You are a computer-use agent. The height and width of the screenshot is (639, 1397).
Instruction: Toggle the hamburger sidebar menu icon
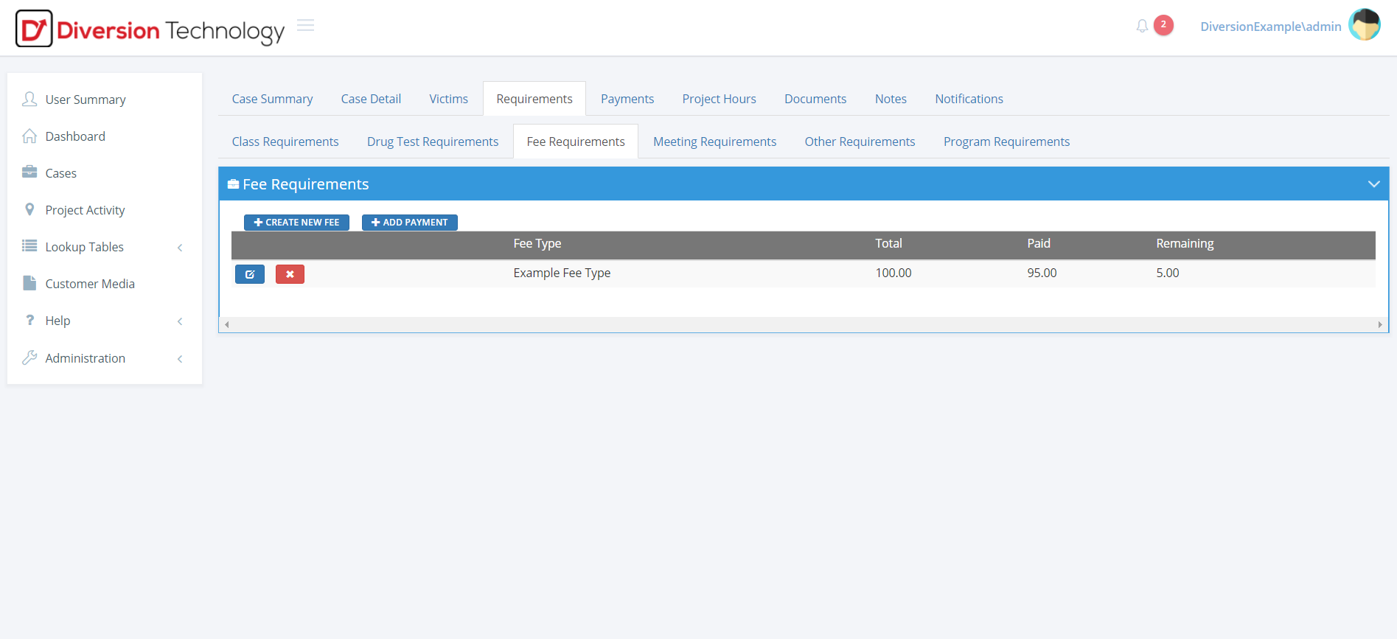point(305,26)
